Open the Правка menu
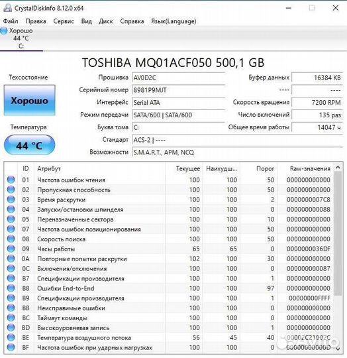The height and width of the screenshot is (358, 347). tap(36, 21)
